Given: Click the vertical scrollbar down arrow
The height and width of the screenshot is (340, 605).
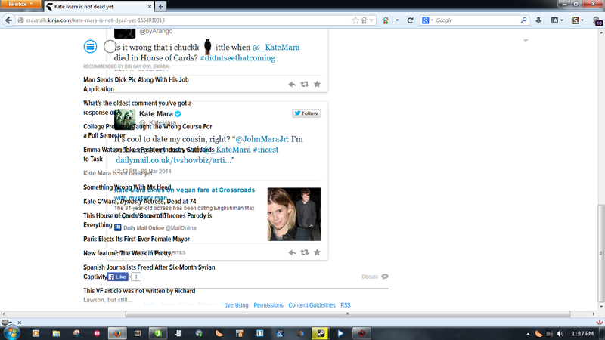Looking at the screenshot, I should (x=601, y=307).
